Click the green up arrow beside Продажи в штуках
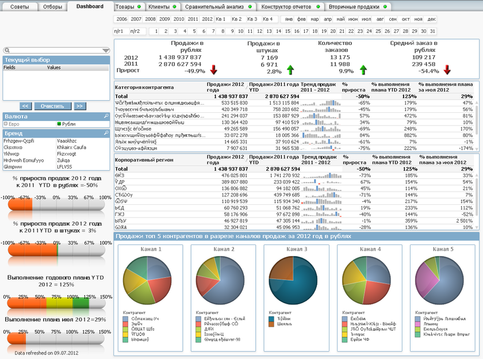The image size is (483, 359). 290,70
